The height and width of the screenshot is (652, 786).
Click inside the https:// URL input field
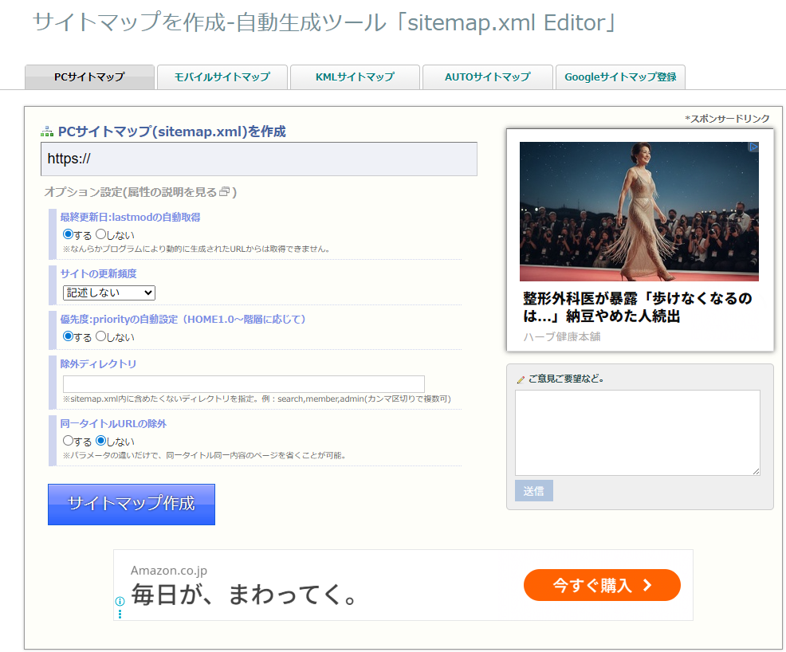pyautogui.click(x=259, y=159)
